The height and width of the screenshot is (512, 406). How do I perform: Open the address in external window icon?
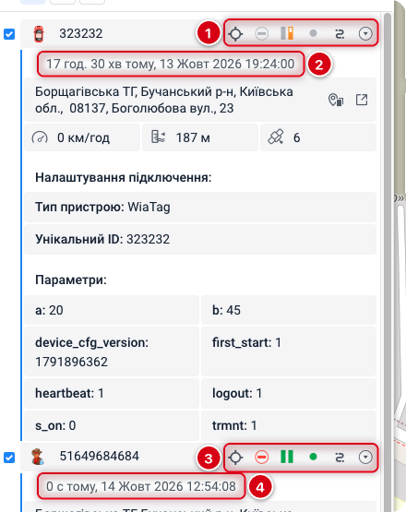point(362,100)
